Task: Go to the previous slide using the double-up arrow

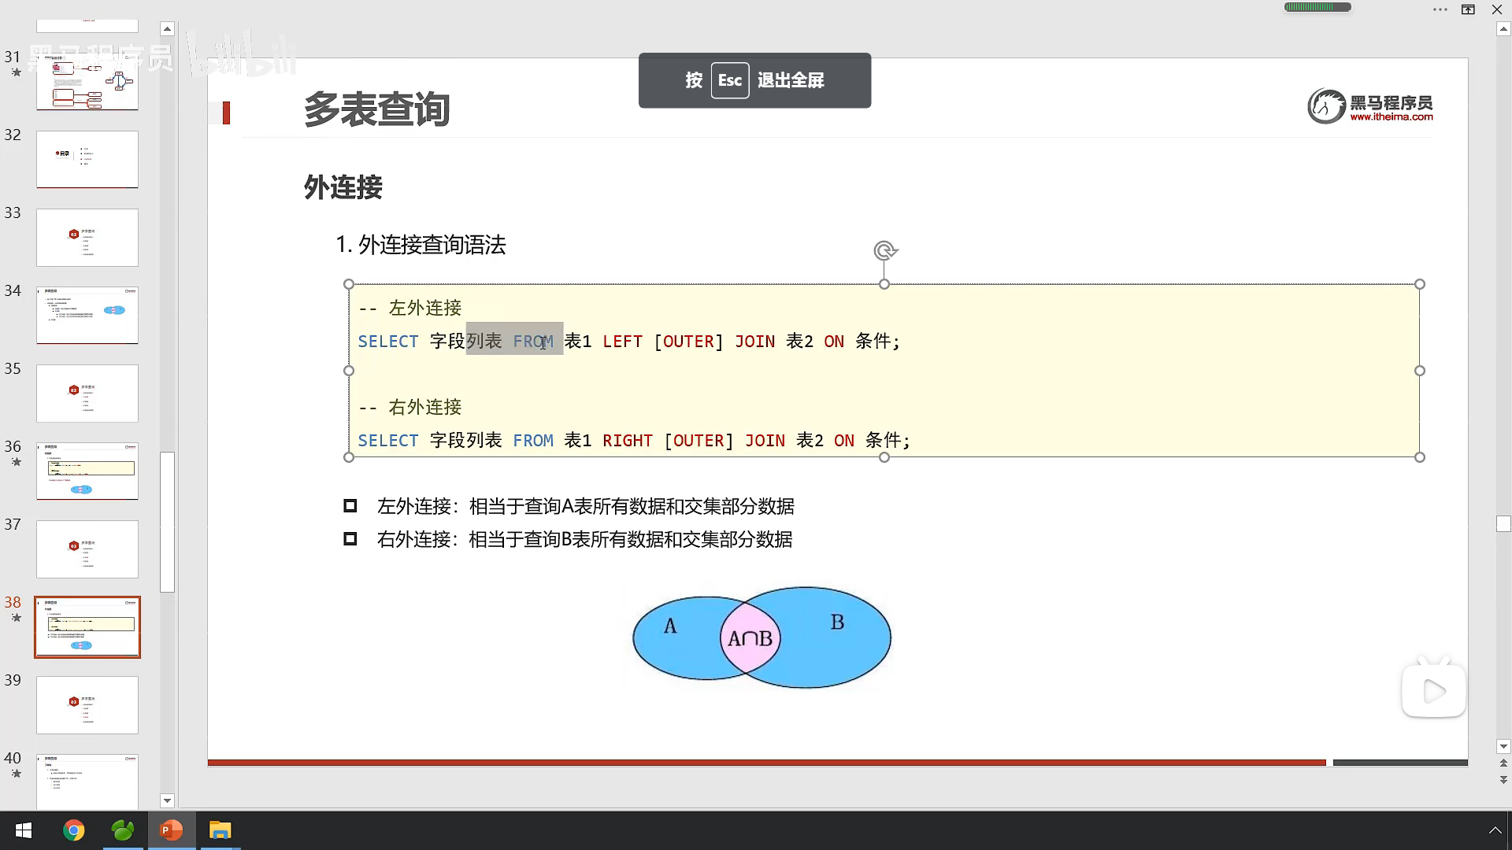Action: pos(1503,763)
